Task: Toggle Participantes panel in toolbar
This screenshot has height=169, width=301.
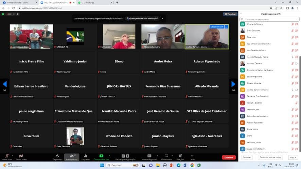Action: [x=72, y=156]
